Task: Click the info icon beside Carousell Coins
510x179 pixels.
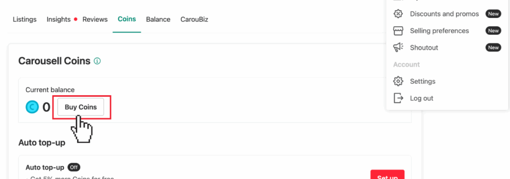Action: [97, 61]
